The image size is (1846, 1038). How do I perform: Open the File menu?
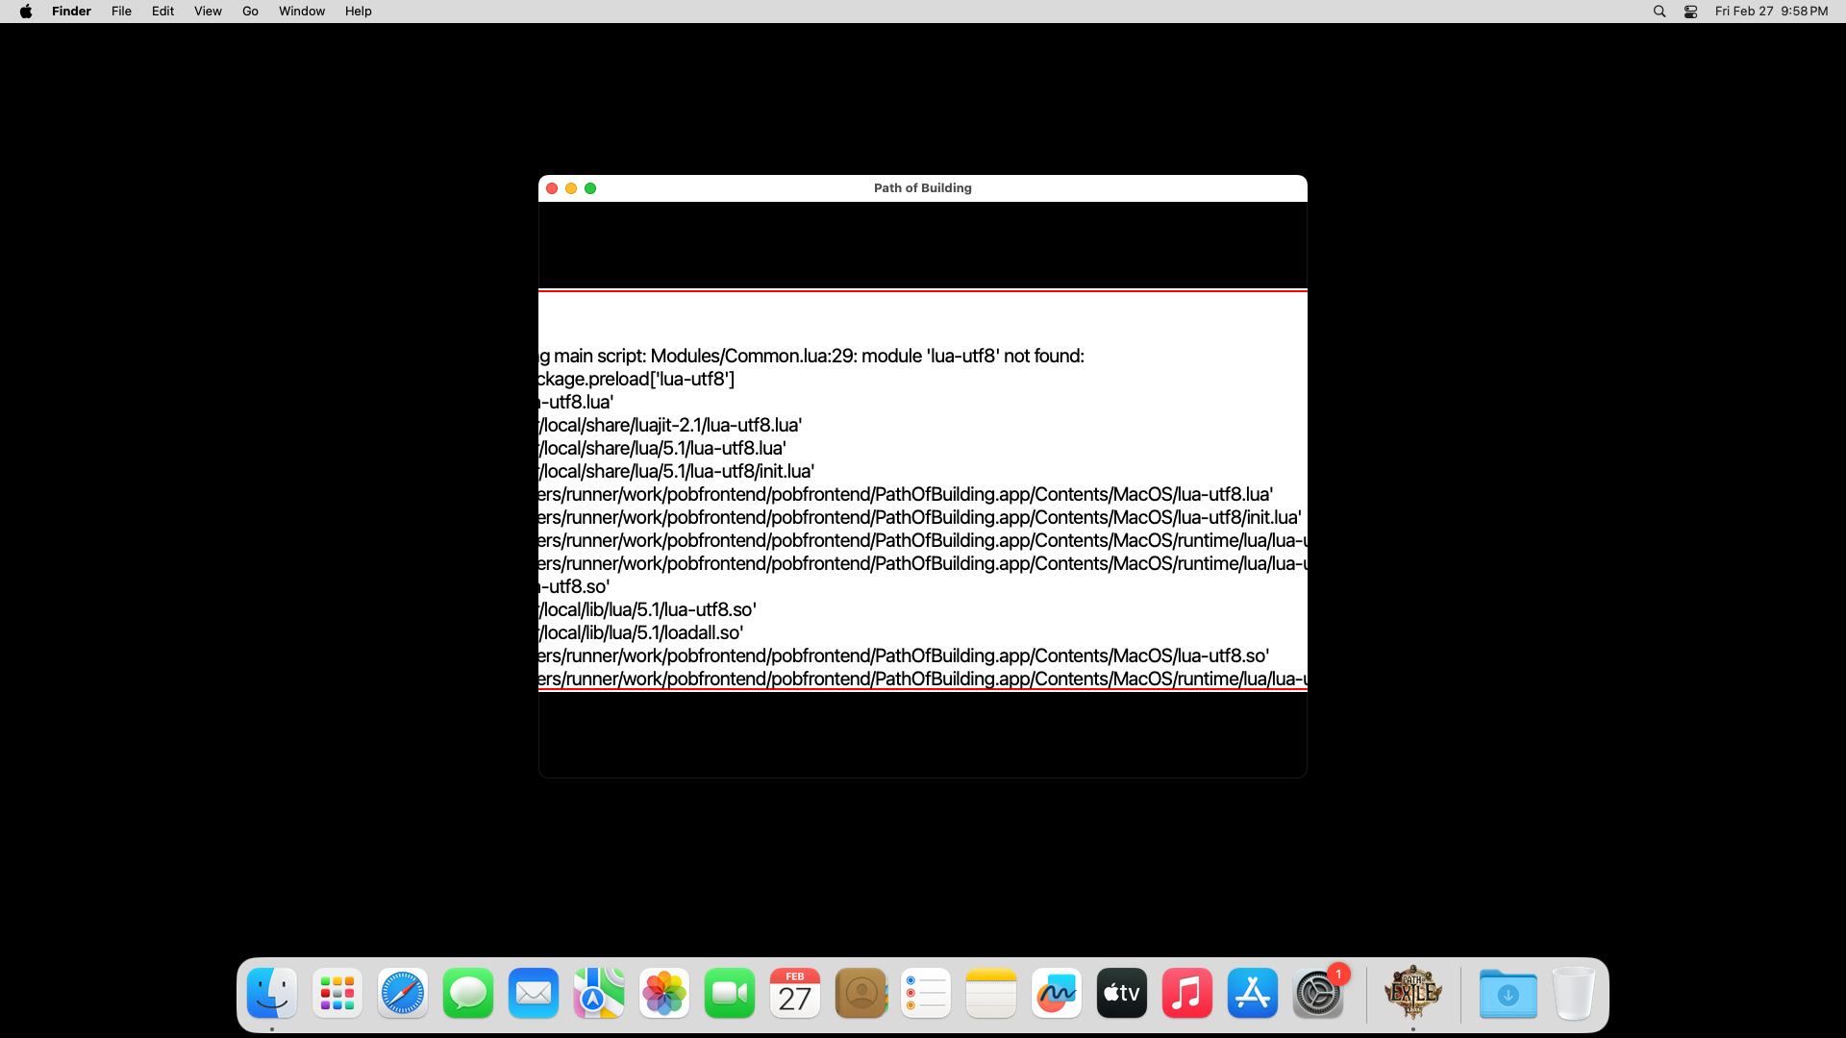click(121, 12)
